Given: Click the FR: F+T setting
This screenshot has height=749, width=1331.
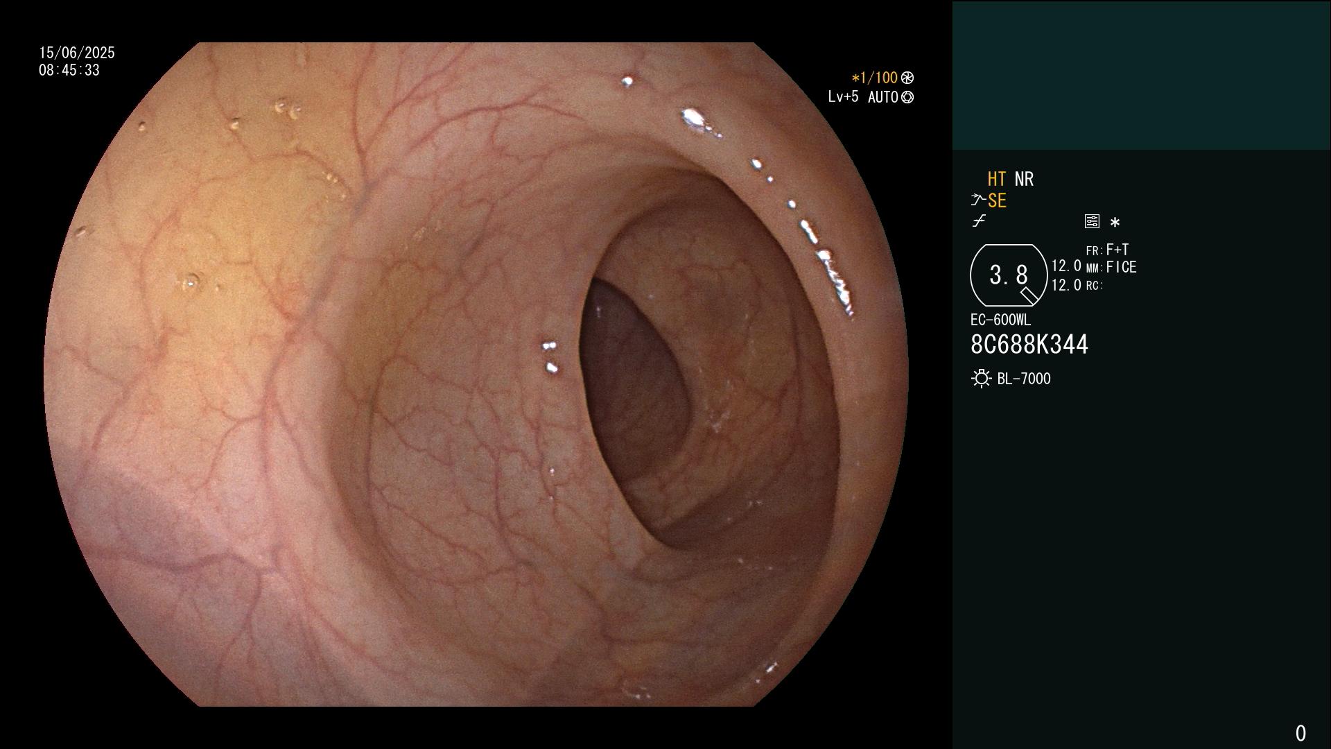Looking at the screenshot, I should [x=1107, y=250].
